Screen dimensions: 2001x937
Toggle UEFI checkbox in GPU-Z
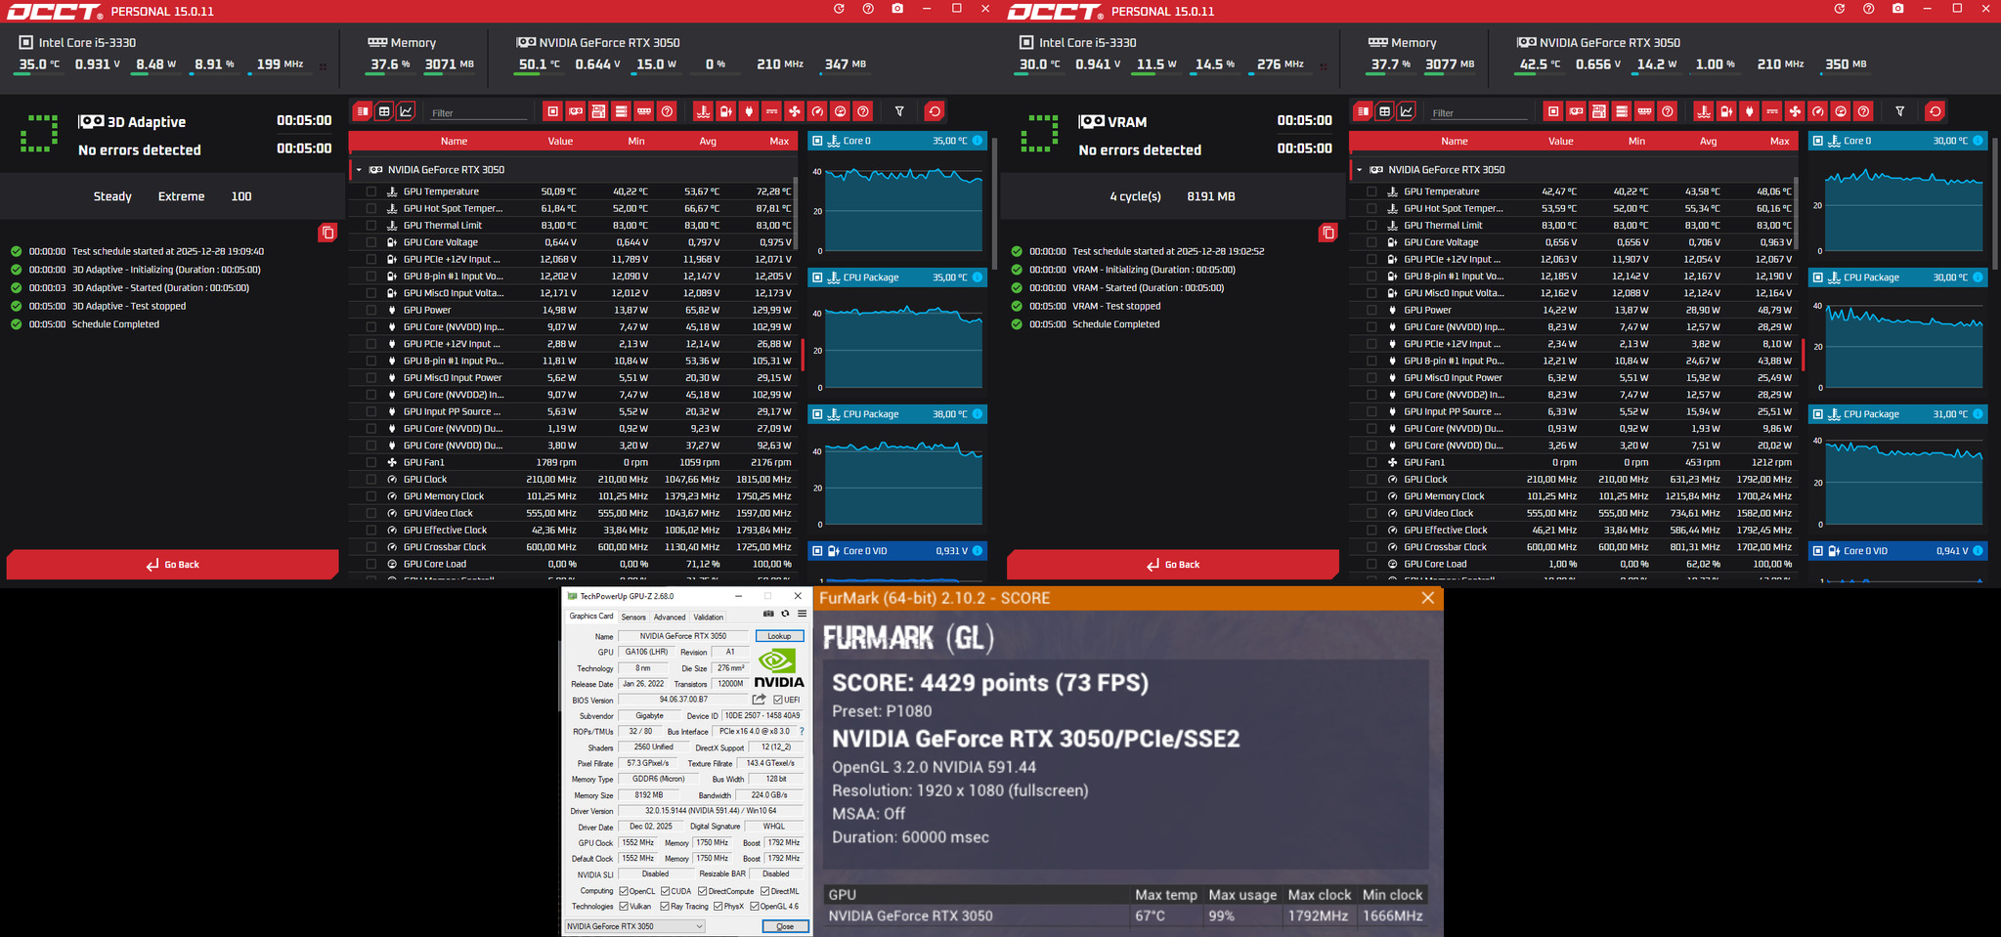(x=778, y=700)
